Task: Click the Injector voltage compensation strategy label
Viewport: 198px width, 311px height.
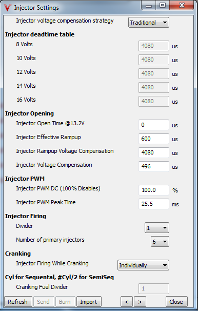Action: tap(65, 21)
